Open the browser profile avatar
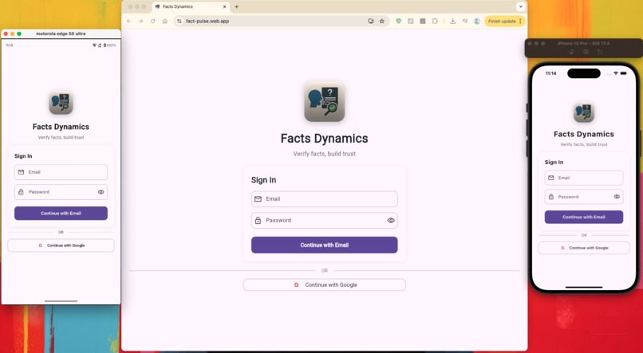The width and height of the screenshot is (643, 353). coord(477,22)
